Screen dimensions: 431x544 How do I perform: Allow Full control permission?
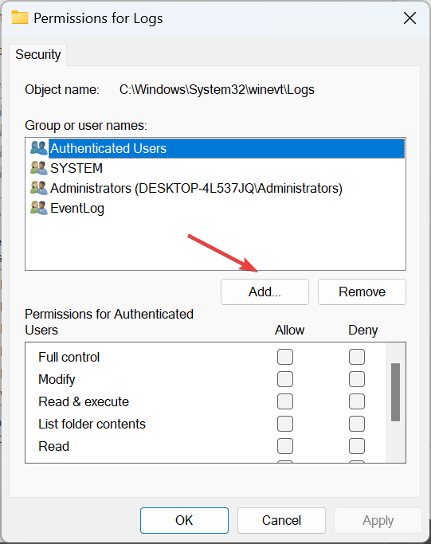point(285,357)
